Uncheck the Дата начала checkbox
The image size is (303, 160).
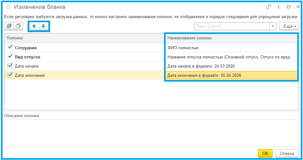point(10,66)
